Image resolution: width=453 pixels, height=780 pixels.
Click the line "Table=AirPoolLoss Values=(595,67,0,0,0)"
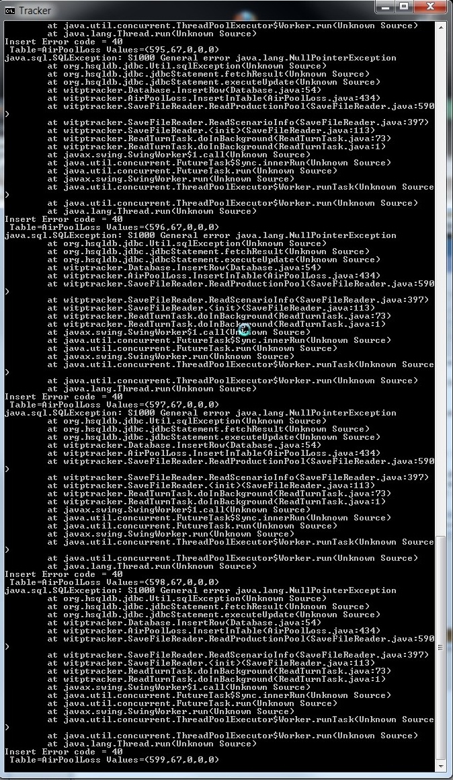(114, 50)
